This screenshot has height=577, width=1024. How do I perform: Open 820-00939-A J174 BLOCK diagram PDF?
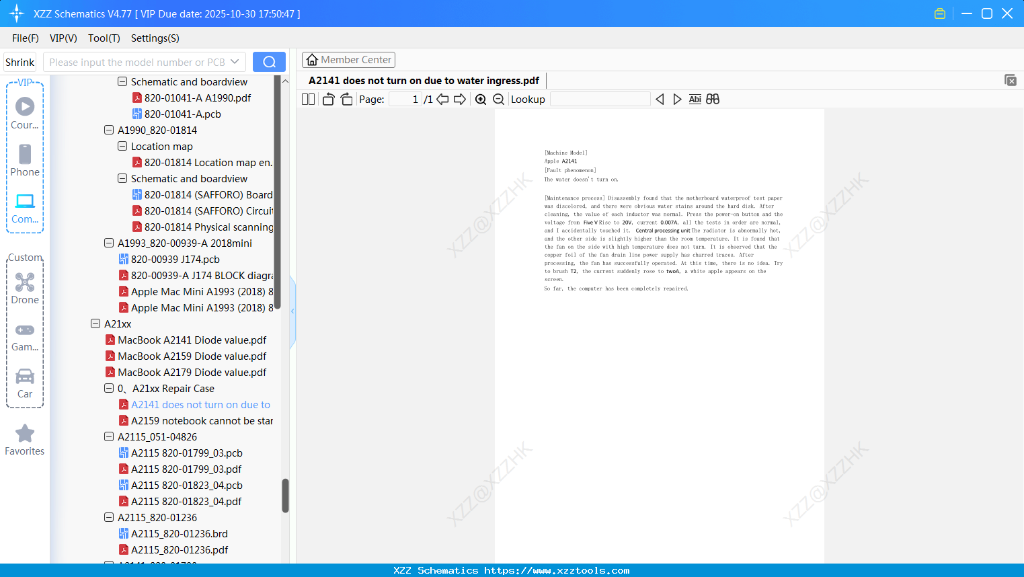click(196, 275)
